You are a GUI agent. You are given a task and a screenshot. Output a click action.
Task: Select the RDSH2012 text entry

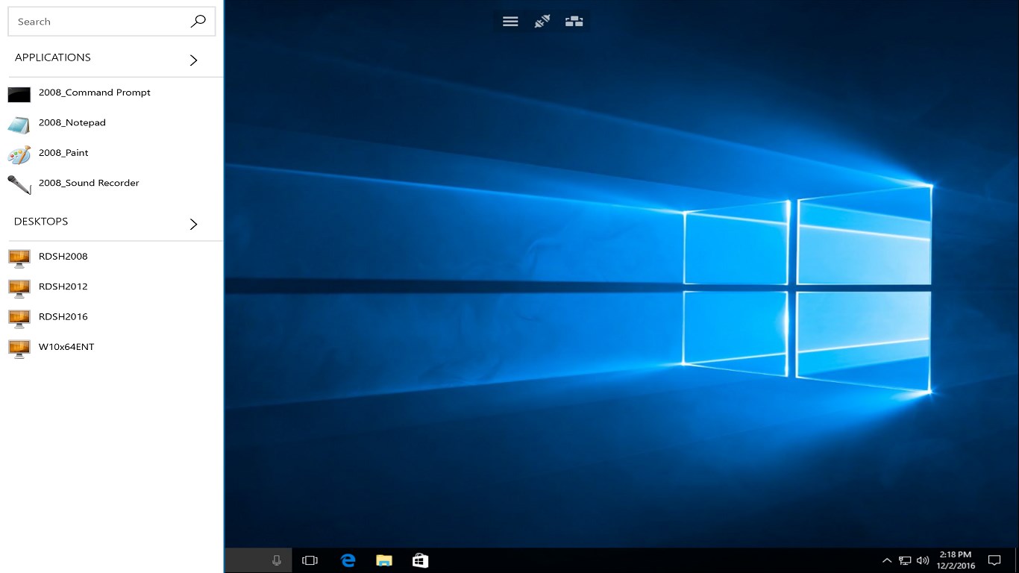point(63,286)
